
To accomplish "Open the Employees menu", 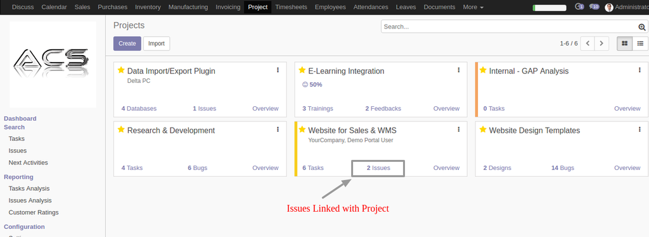I will (330, 7).
